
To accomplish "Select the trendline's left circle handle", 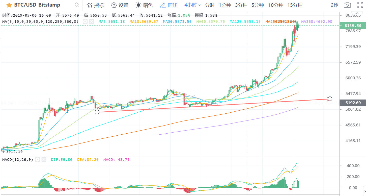I will [97, 112].
